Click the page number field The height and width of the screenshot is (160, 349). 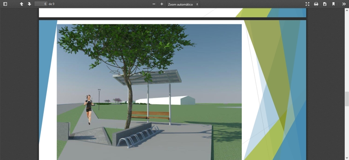pos(41,4)
